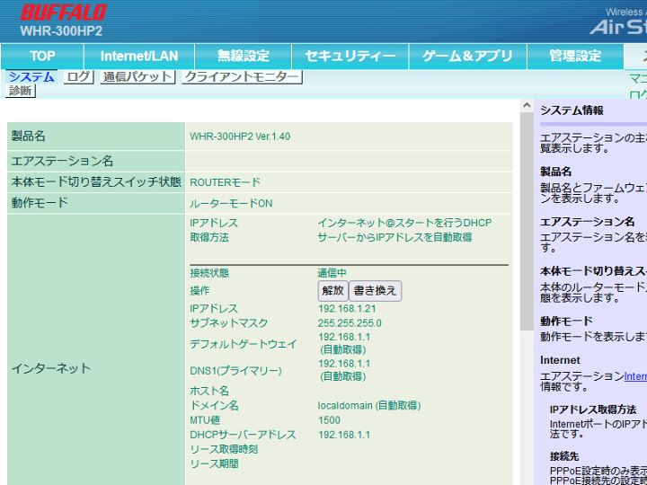The width and height of the screenshot is (647, 485).
Task: Click the 接続状態 label
Action: (209, 273)
